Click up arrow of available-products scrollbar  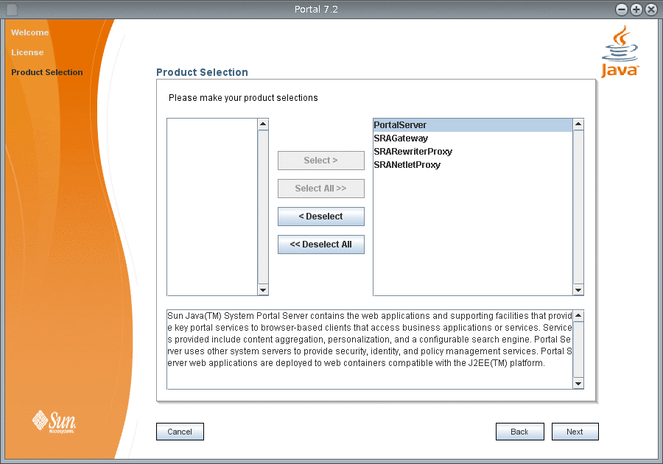pos(263,124)
